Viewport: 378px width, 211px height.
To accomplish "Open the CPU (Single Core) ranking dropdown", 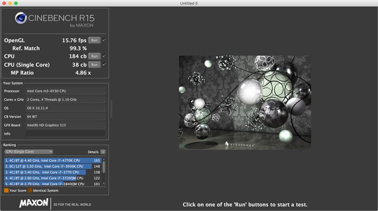I will (29, 152).
